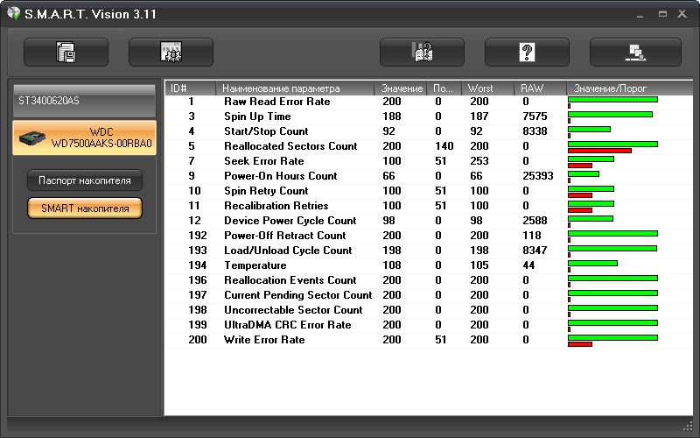This screenshot has height=438, width=700.
Task: Select the Temperature row
Action: 429,265
